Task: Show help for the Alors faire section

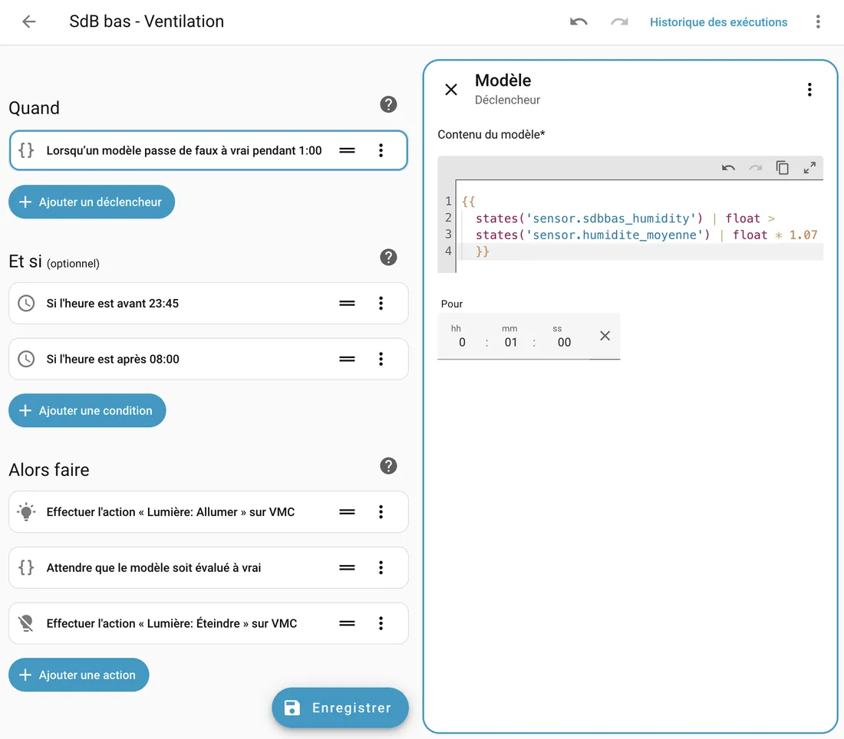Action: pyautogui.click(x=388, y=466)
